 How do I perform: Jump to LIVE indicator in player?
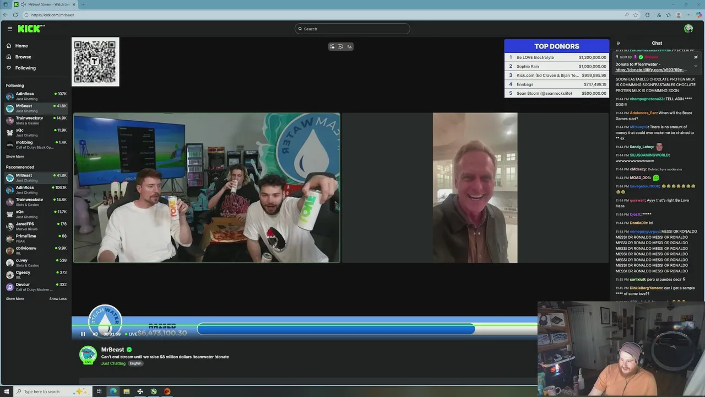click(x=131, y=334)
